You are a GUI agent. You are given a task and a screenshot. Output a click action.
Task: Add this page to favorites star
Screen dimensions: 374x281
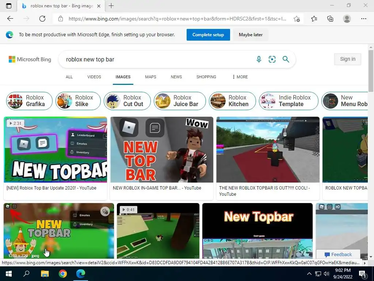297,19
